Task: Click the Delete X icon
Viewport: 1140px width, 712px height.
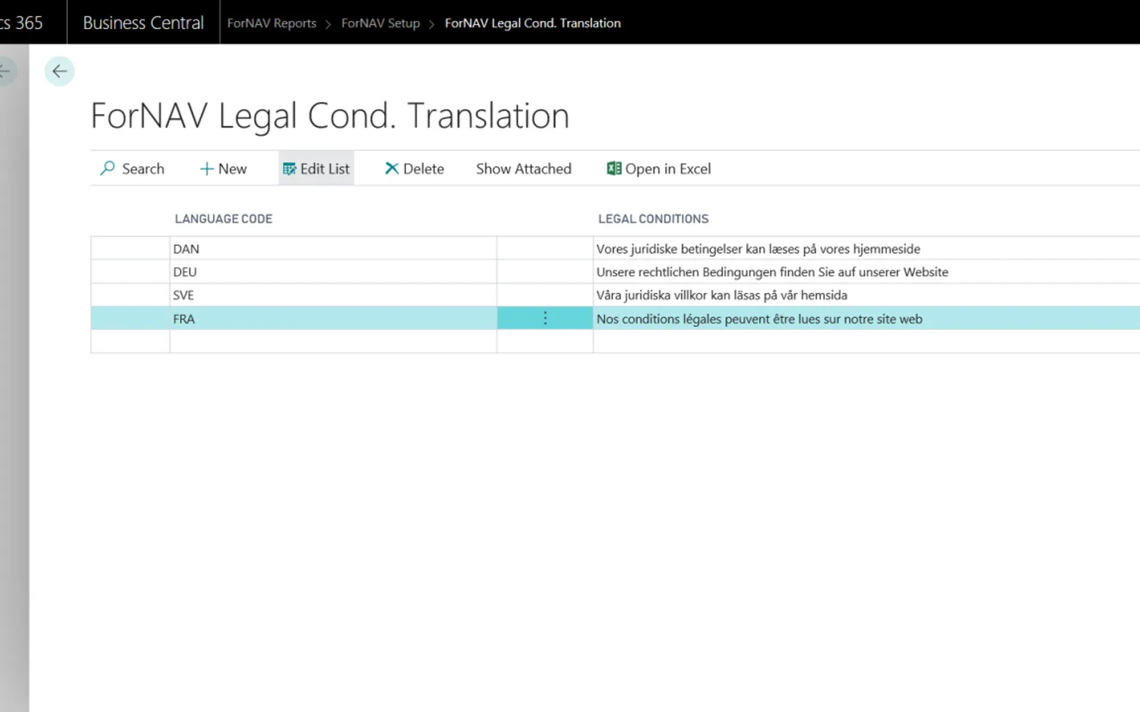Action: [x=392, y=169]
